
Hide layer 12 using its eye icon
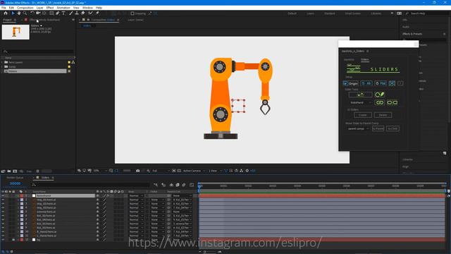[3, 240]
